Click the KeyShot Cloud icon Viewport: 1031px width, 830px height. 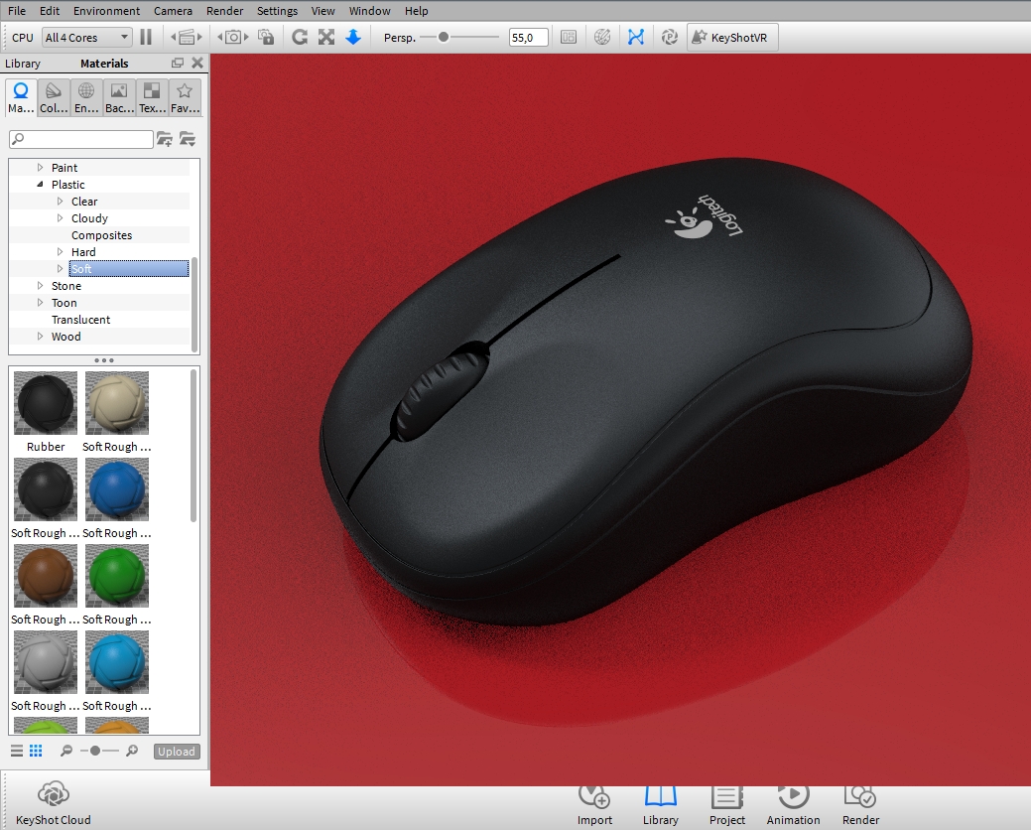click(52, 794)
